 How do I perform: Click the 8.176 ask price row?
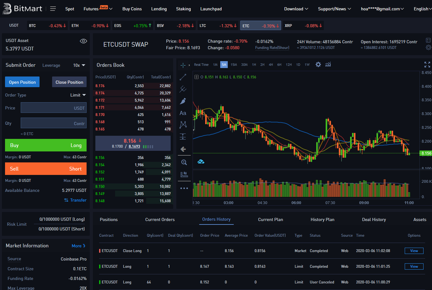click(133, 86)
